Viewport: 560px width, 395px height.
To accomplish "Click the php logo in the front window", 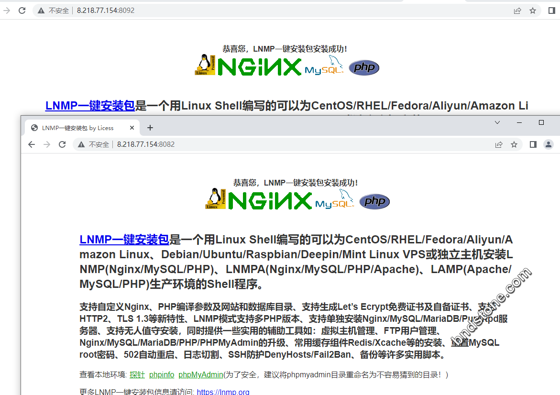I will click(x=374, y=202).
